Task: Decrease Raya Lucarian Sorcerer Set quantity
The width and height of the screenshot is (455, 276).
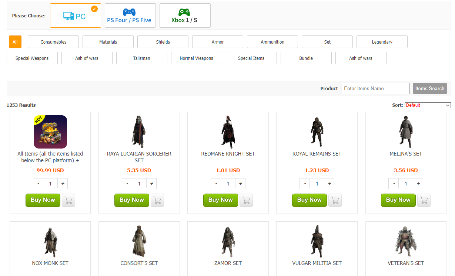Action: click(x=127, y=184)
